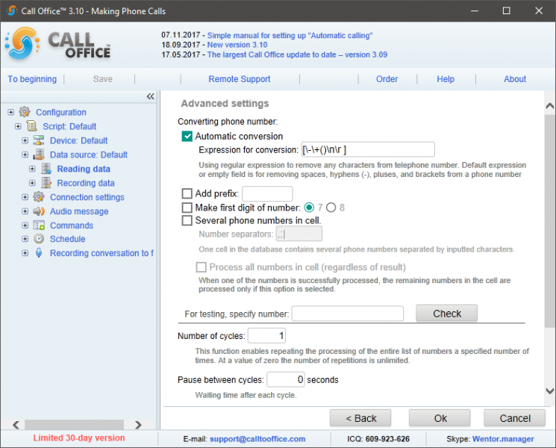Open Remote Support menu item
Image resolution: width=556 pixels, height=448 pixels.
pos(240,79)
